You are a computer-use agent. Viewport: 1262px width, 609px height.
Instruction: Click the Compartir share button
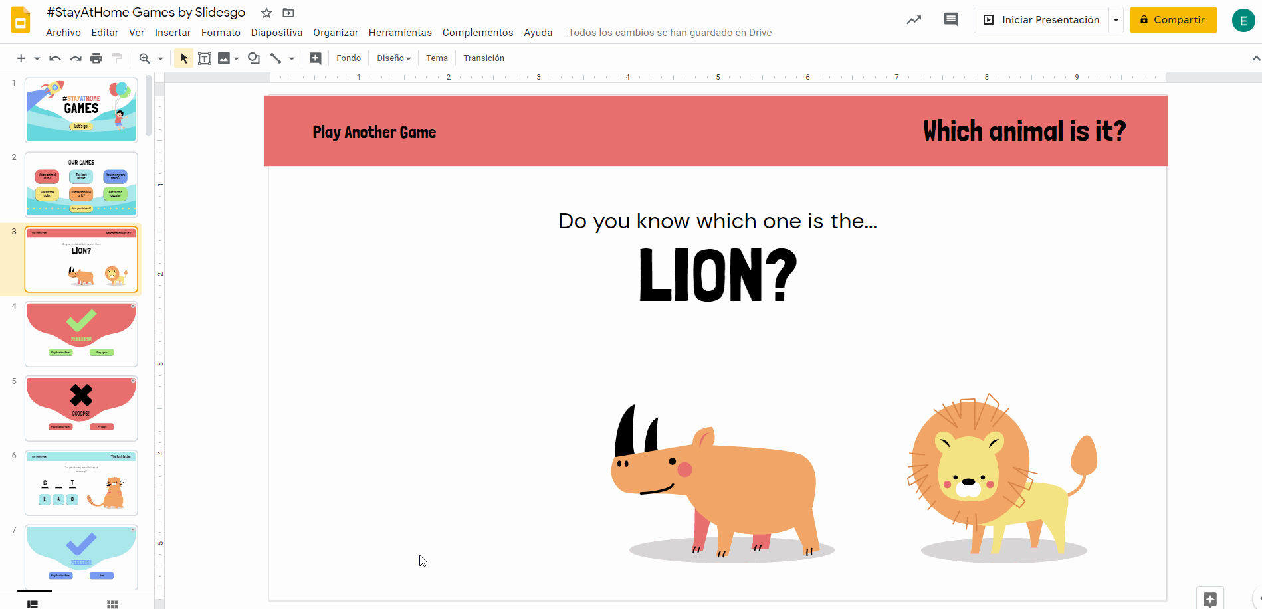point(1173,20)
